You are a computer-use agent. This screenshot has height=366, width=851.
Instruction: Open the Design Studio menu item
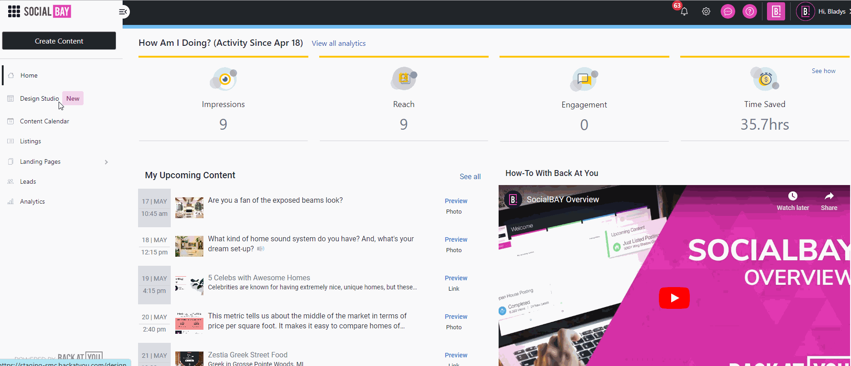point(40,98)
